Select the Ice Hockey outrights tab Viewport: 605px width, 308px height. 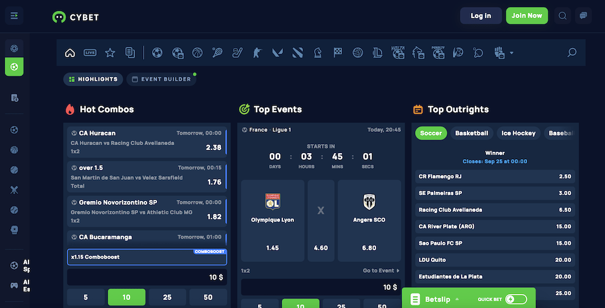519,133
